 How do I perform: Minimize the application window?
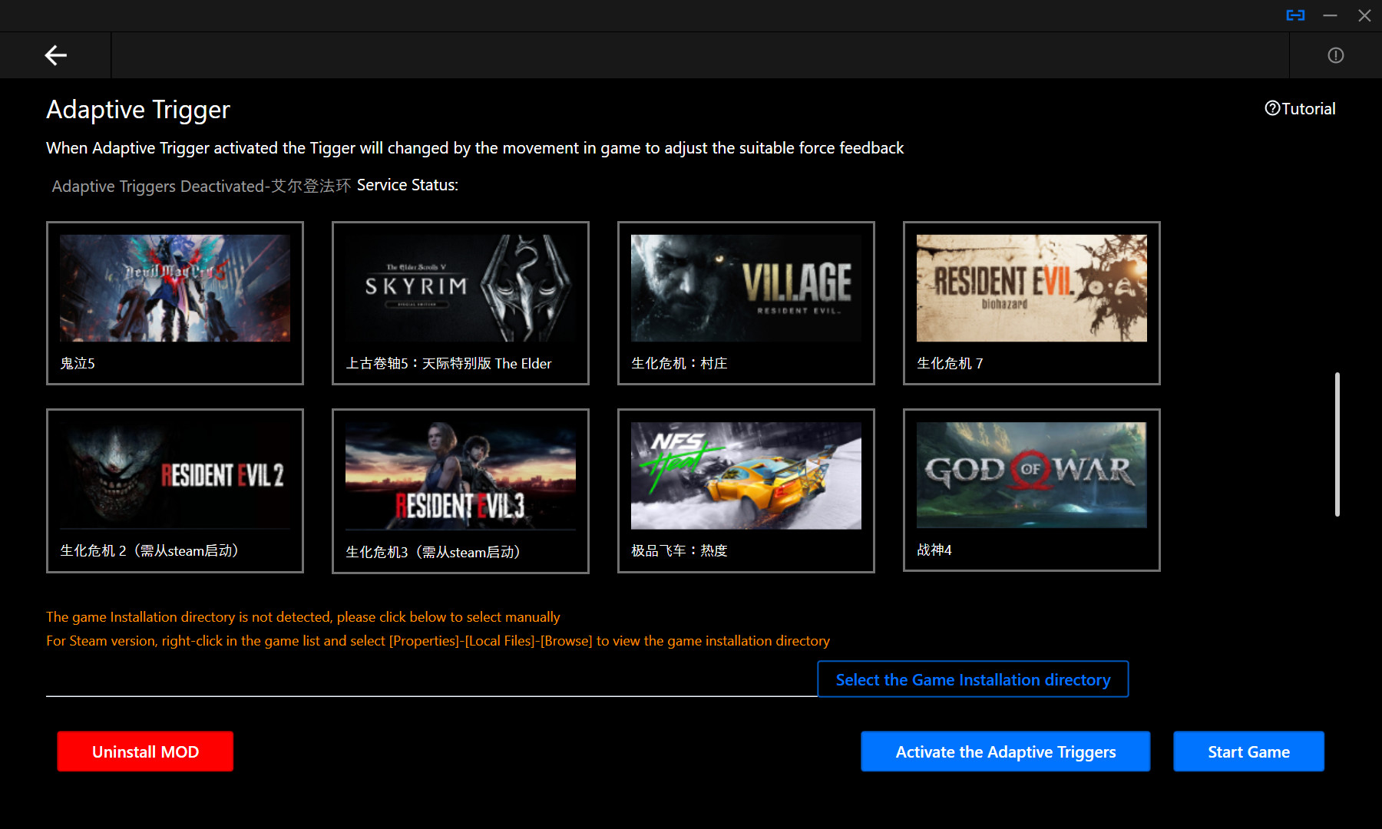1331,15
